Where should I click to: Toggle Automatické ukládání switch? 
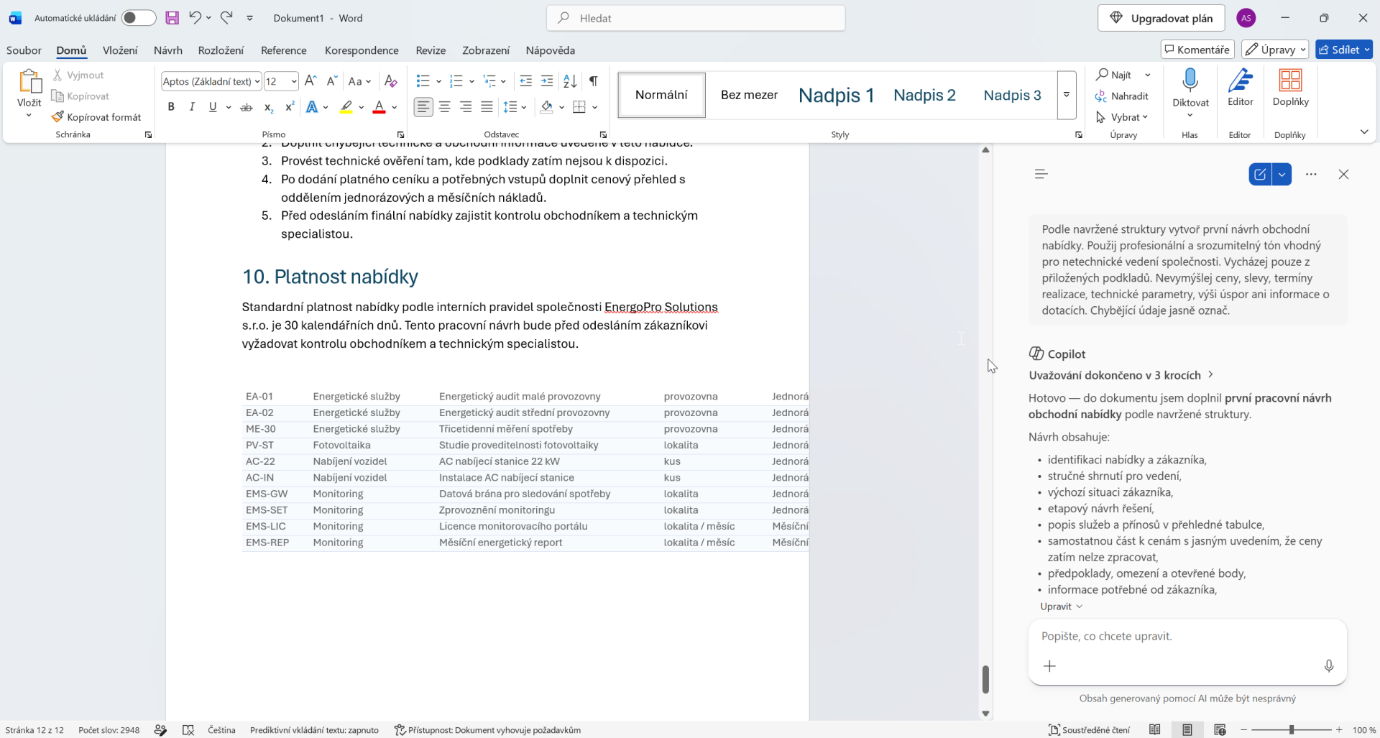(138, 18)
